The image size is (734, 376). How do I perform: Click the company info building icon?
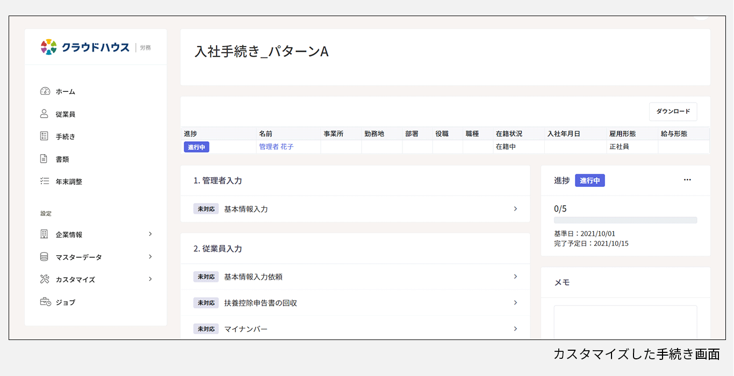pyautogui.click(x=45, y=234)
